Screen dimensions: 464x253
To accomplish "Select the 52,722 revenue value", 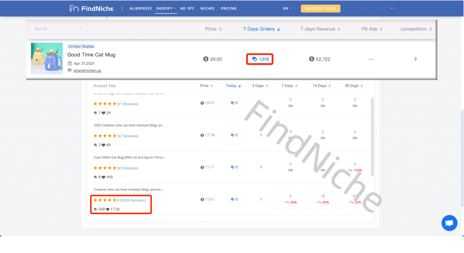I will click(x=323, y=59).
